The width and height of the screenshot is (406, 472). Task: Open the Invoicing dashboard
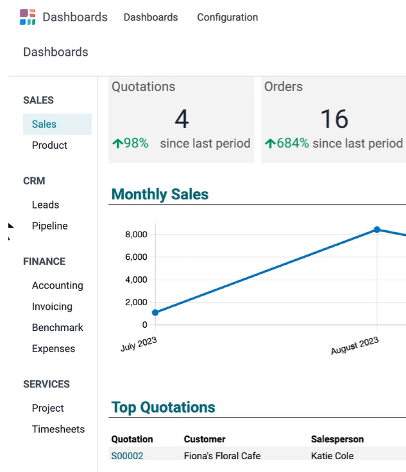tap(52, 307)
